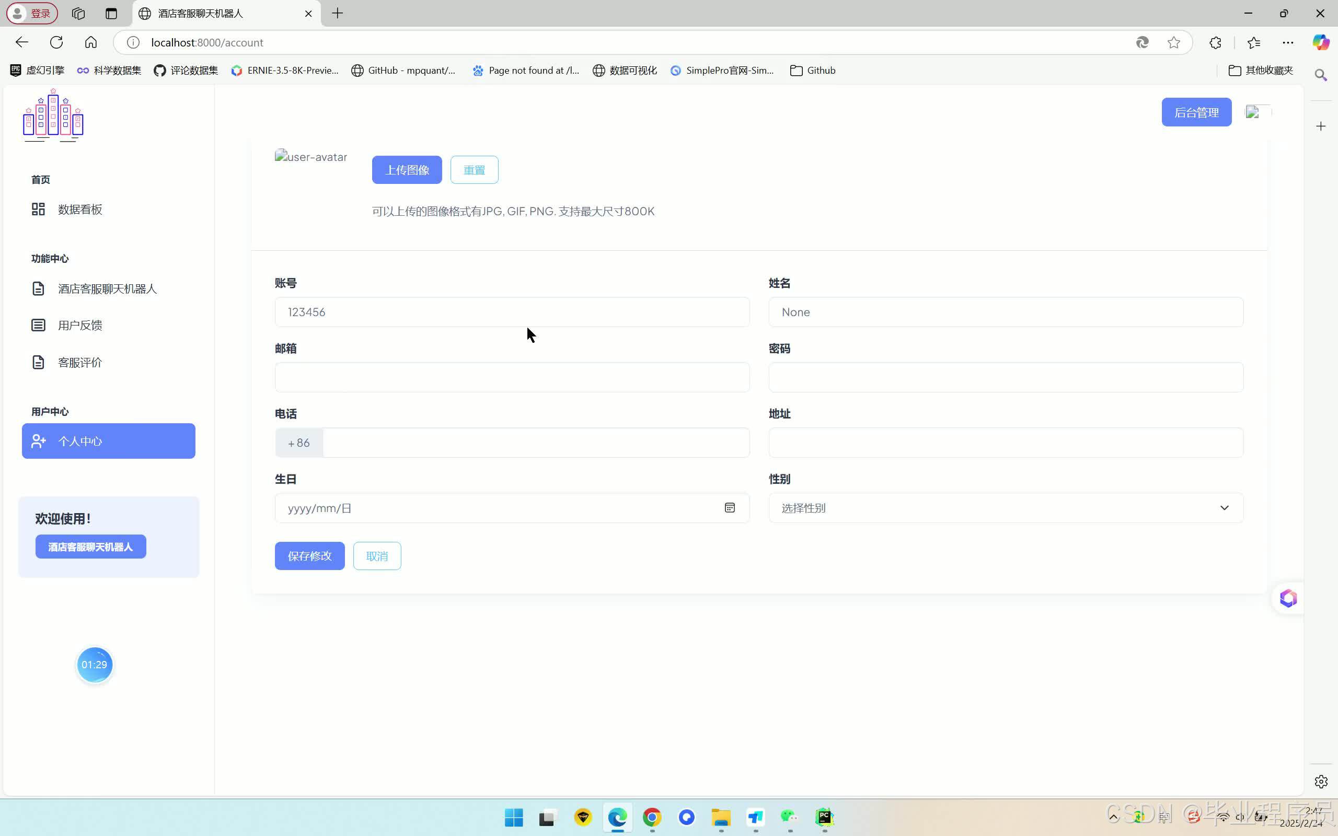Select 个人中心 user icon in sidebar

[38, 441]
